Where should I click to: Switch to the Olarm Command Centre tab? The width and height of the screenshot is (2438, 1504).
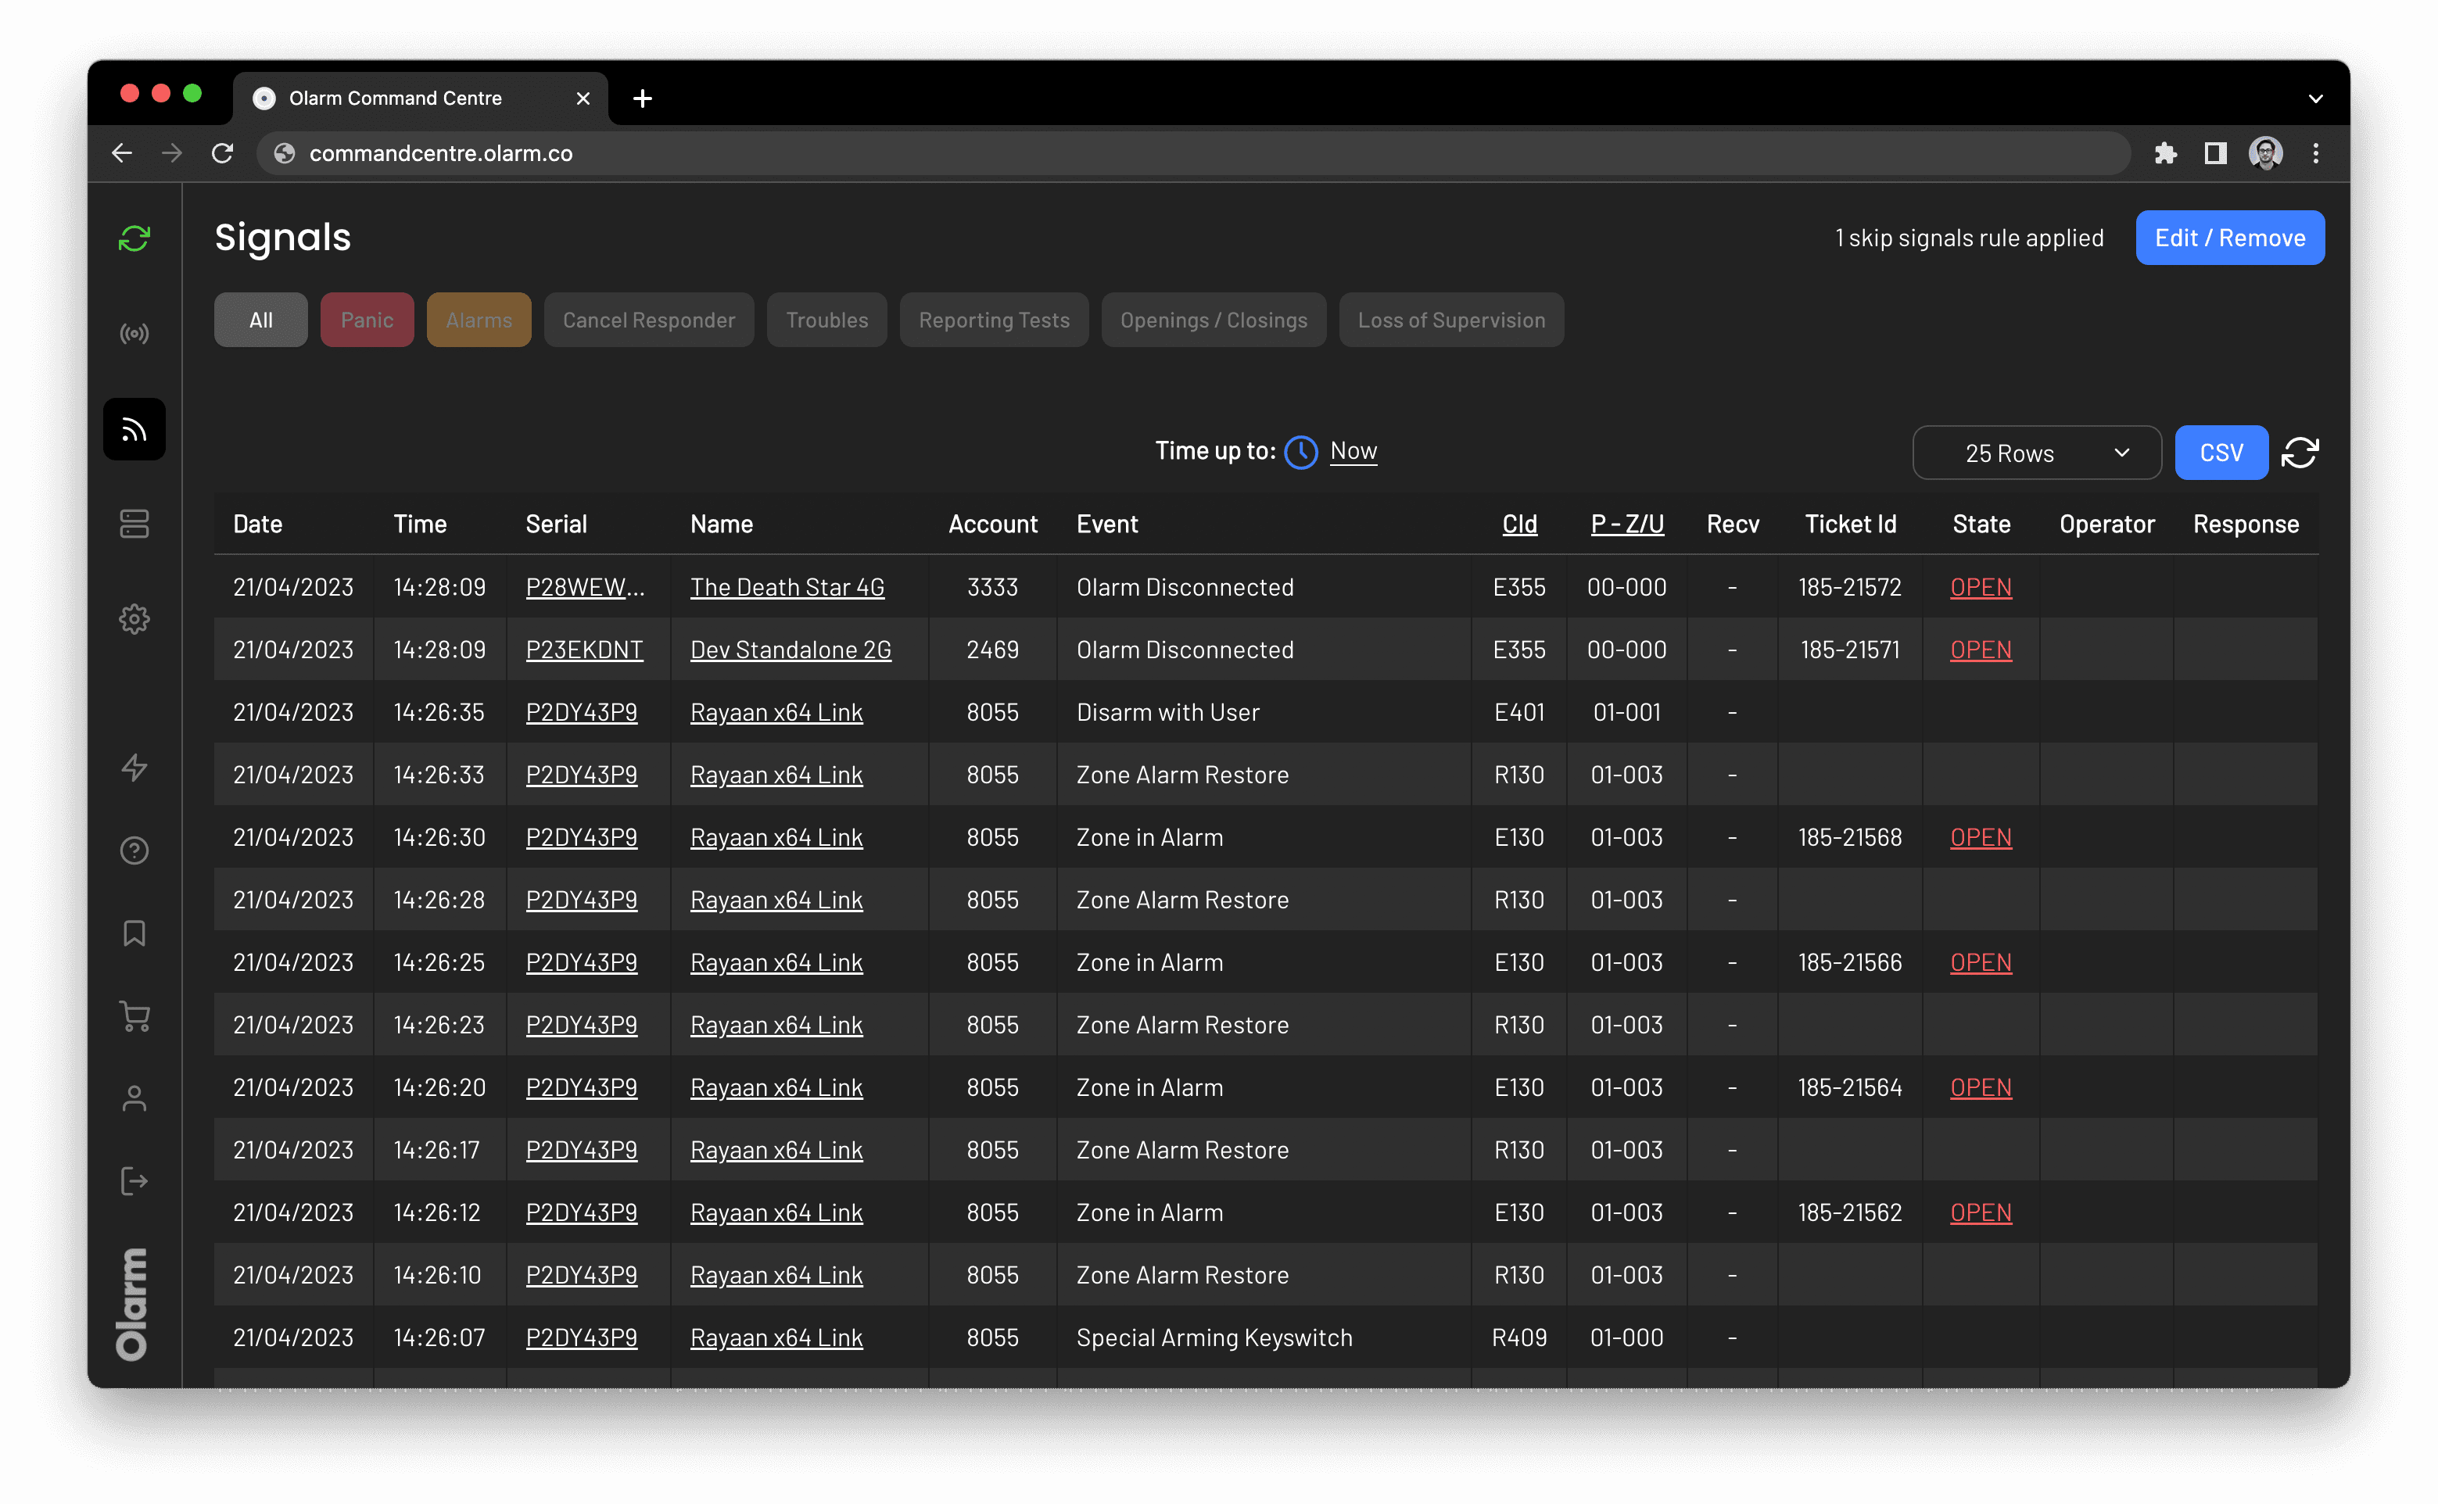click(x=395, y=98)
